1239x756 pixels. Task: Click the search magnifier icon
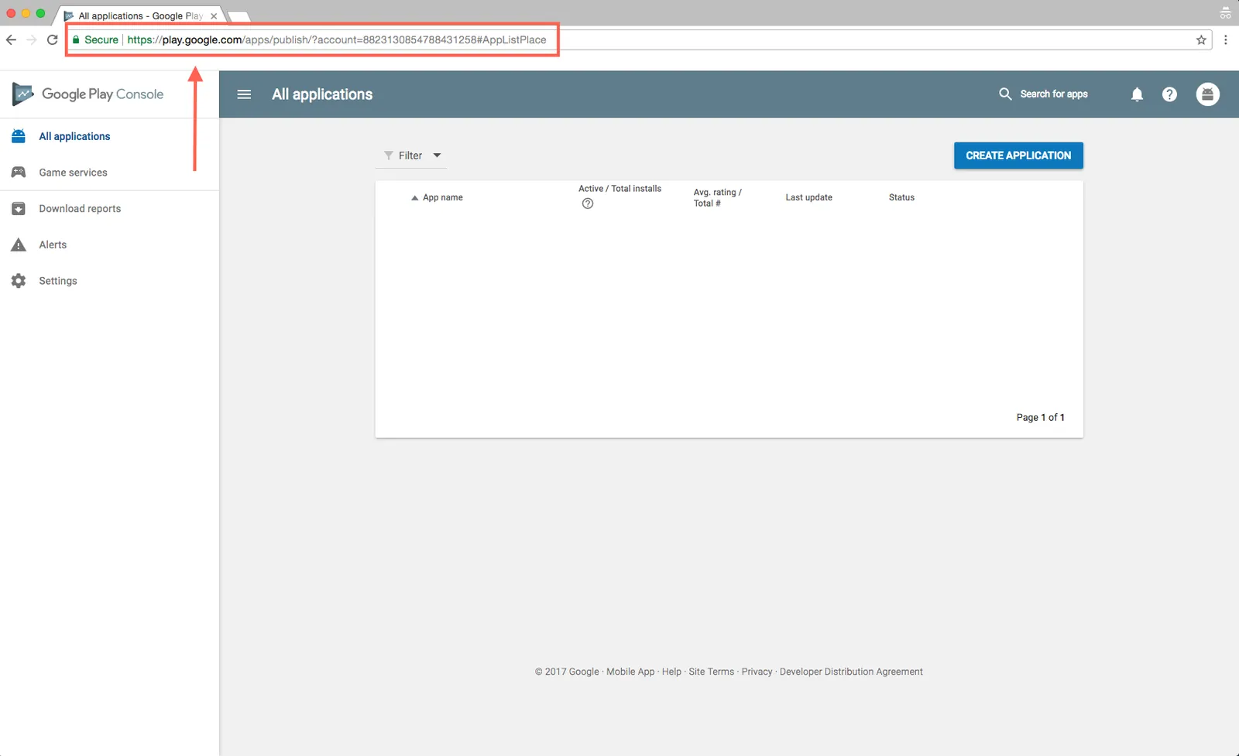pyautogui.click(x=1005, y=94)
